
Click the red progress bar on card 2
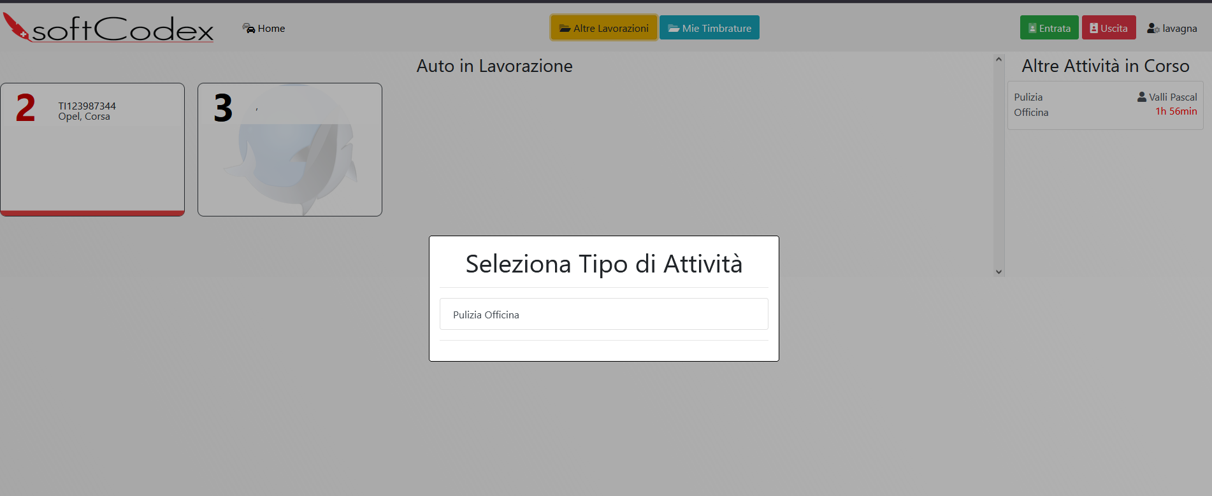(x=92, y=213)
